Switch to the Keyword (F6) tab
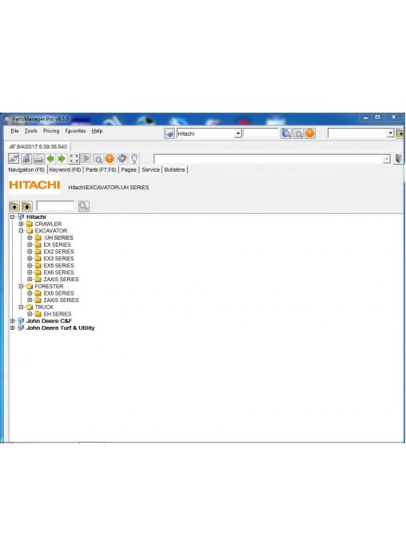The height and width of the screenshot is (556, 406). tap(65, 170)
